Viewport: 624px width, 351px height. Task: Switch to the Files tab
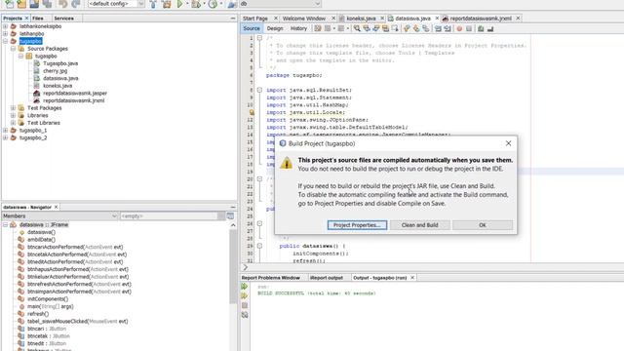point(38,19)
